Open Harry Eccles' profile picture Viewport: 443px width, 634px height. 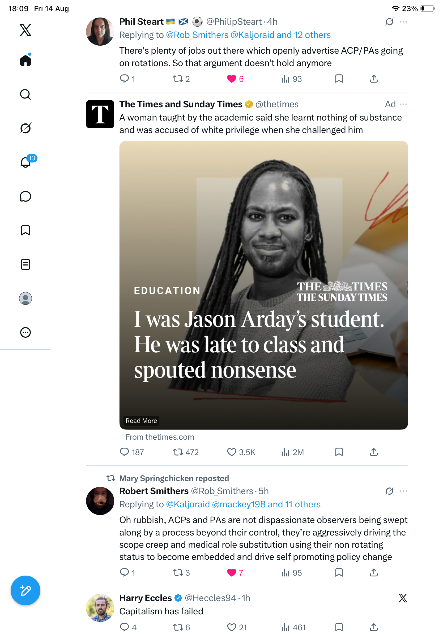tap(100, 607)
